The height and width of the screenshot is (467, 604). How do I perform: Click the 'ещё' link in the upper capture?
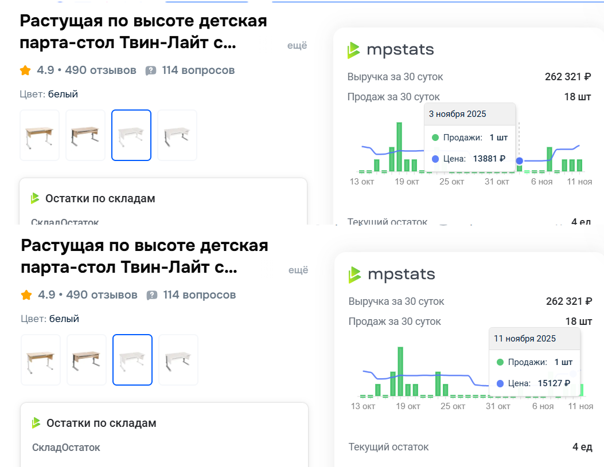[297, 45]
